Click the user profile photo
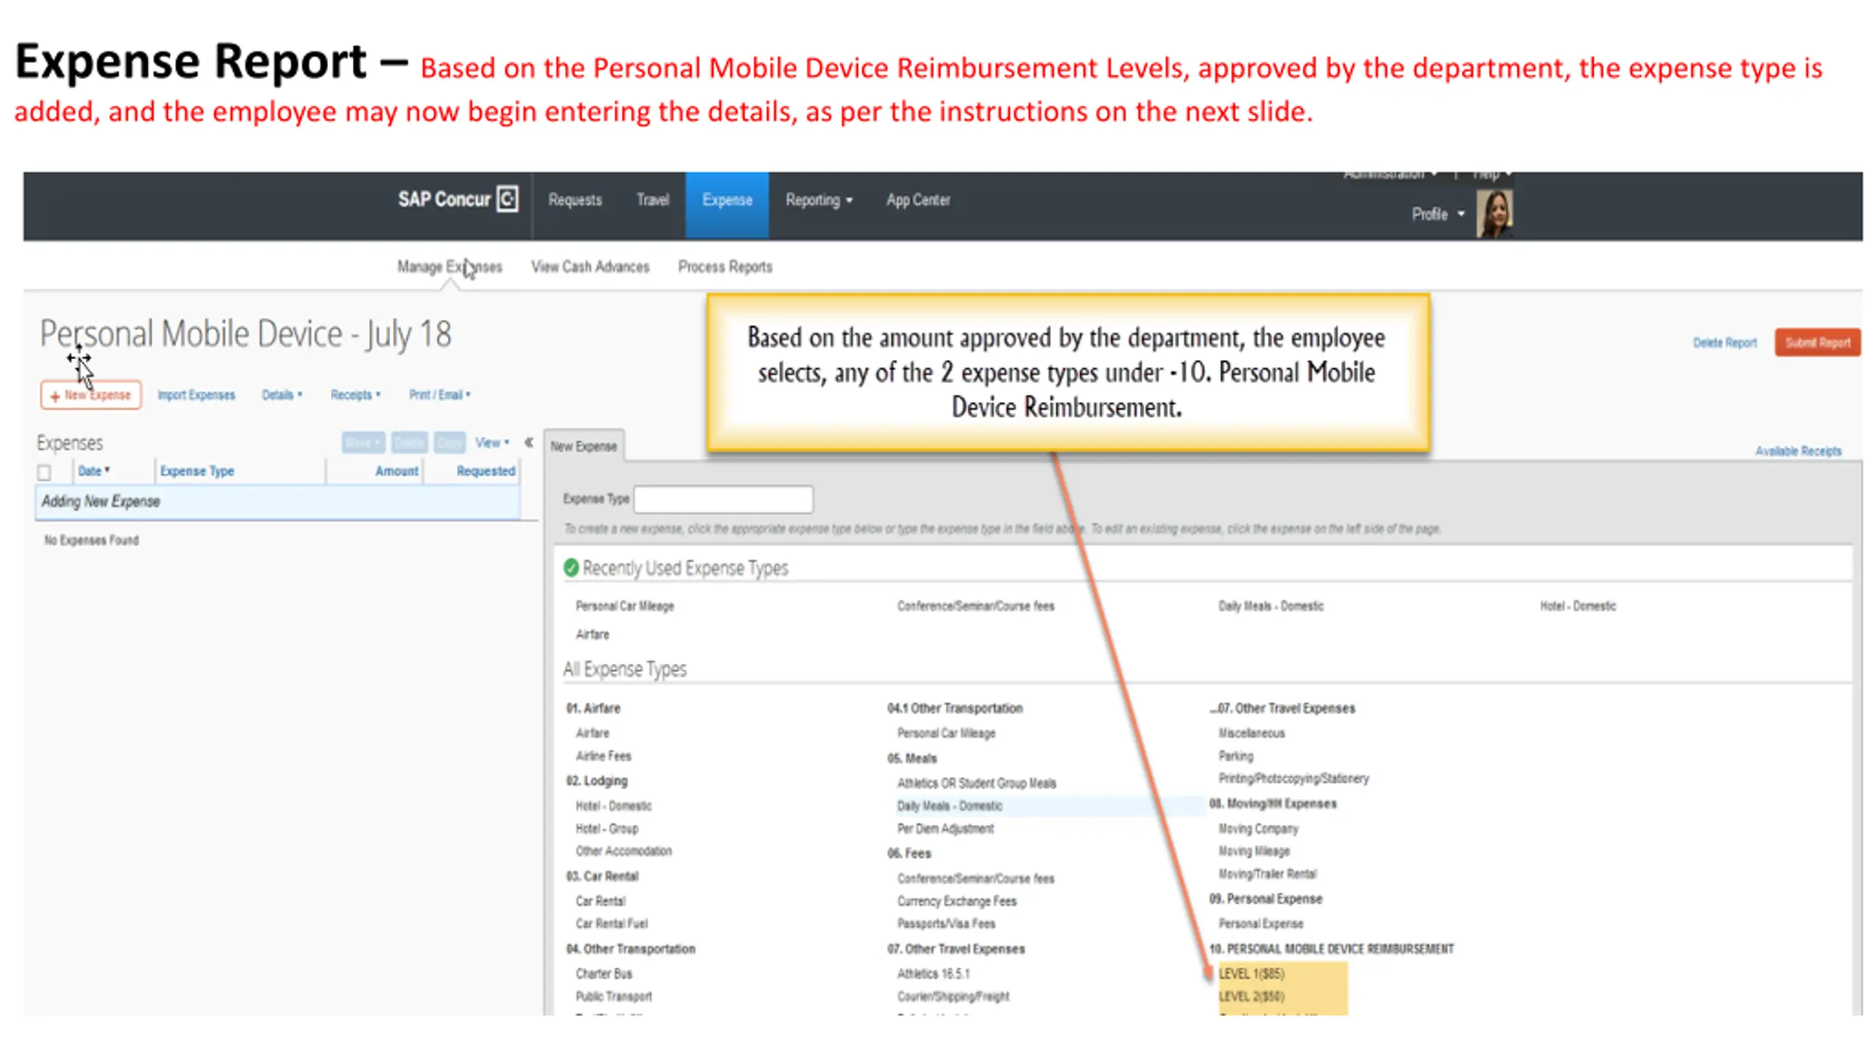 (x=1493, y=213)
